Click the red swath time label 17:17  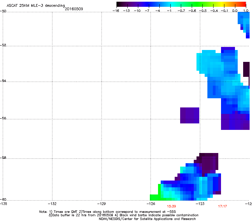click(x=222, y=206)
